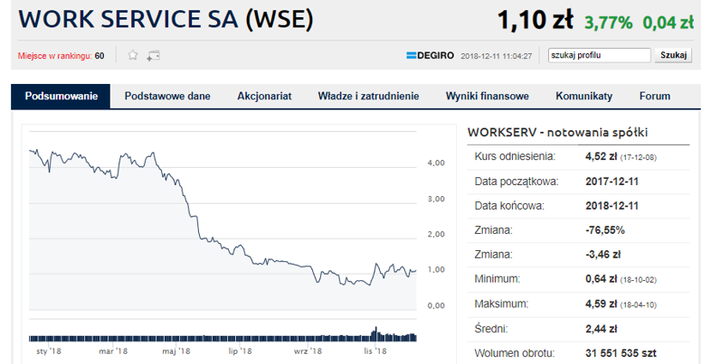
Task: Open the Podsumowanie tab
Action: click(x=61, y=96)
